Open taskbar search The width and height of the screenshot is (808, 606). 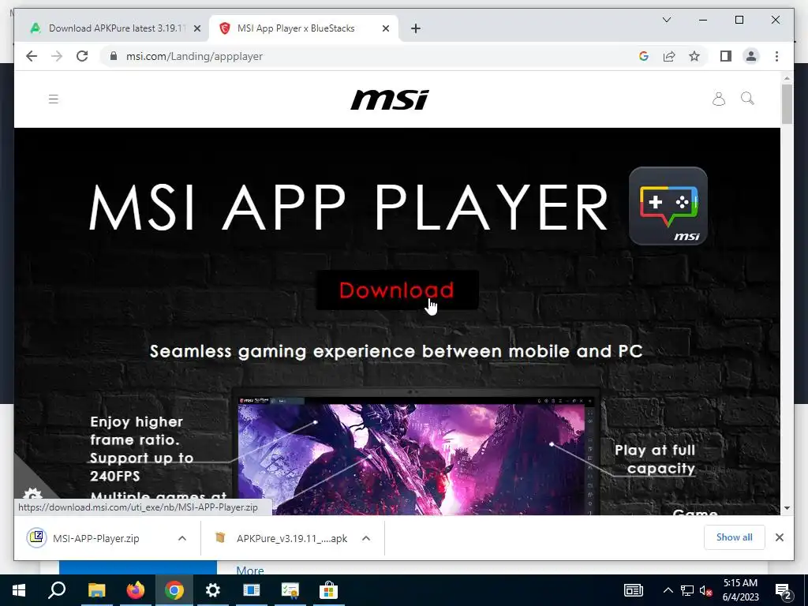click(x=57, y=590)
